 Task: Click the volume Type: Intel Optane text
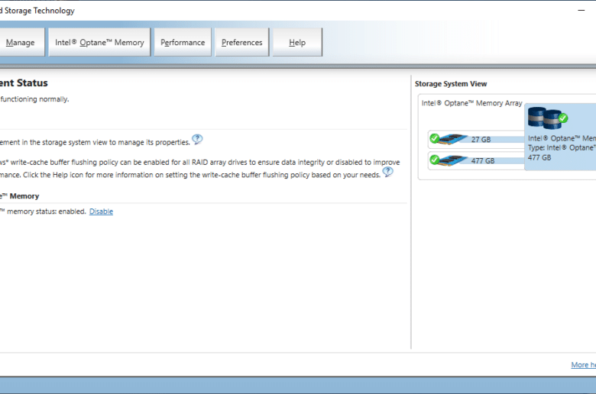(x=562, y=148)
